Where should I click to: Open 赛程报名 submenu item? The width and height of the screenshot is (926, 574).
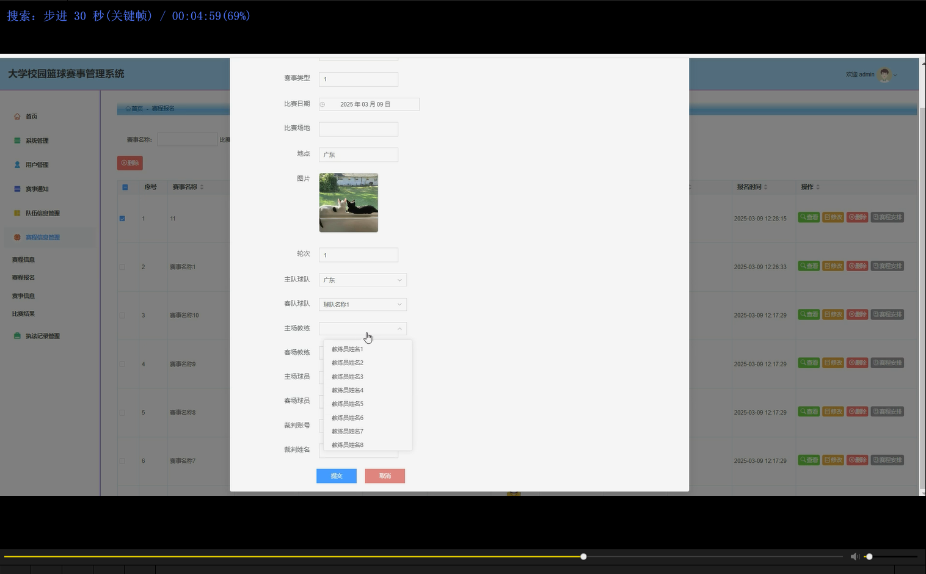click(23, 277)
